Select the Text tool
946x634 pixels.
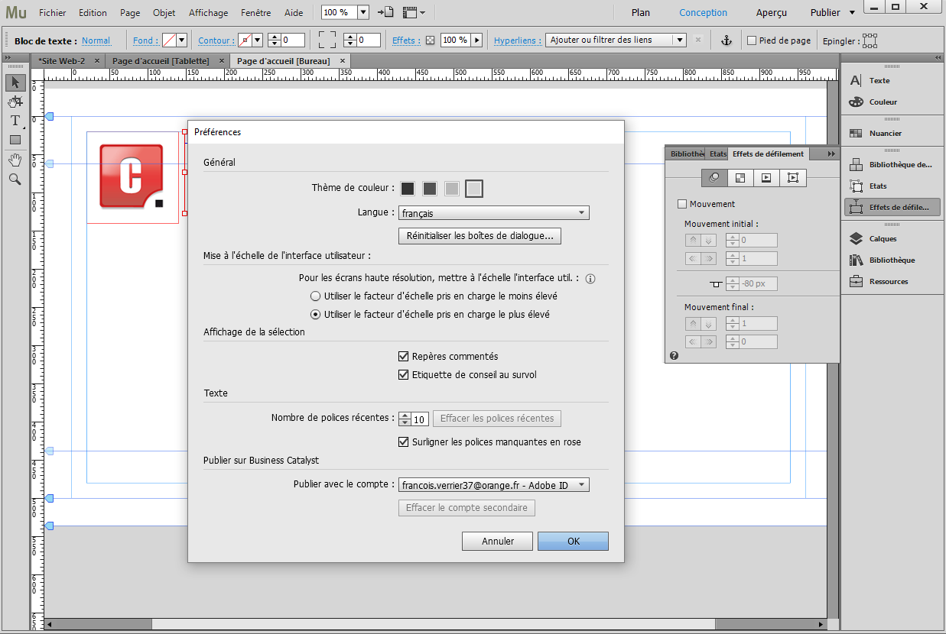click(x=15, y=120)
